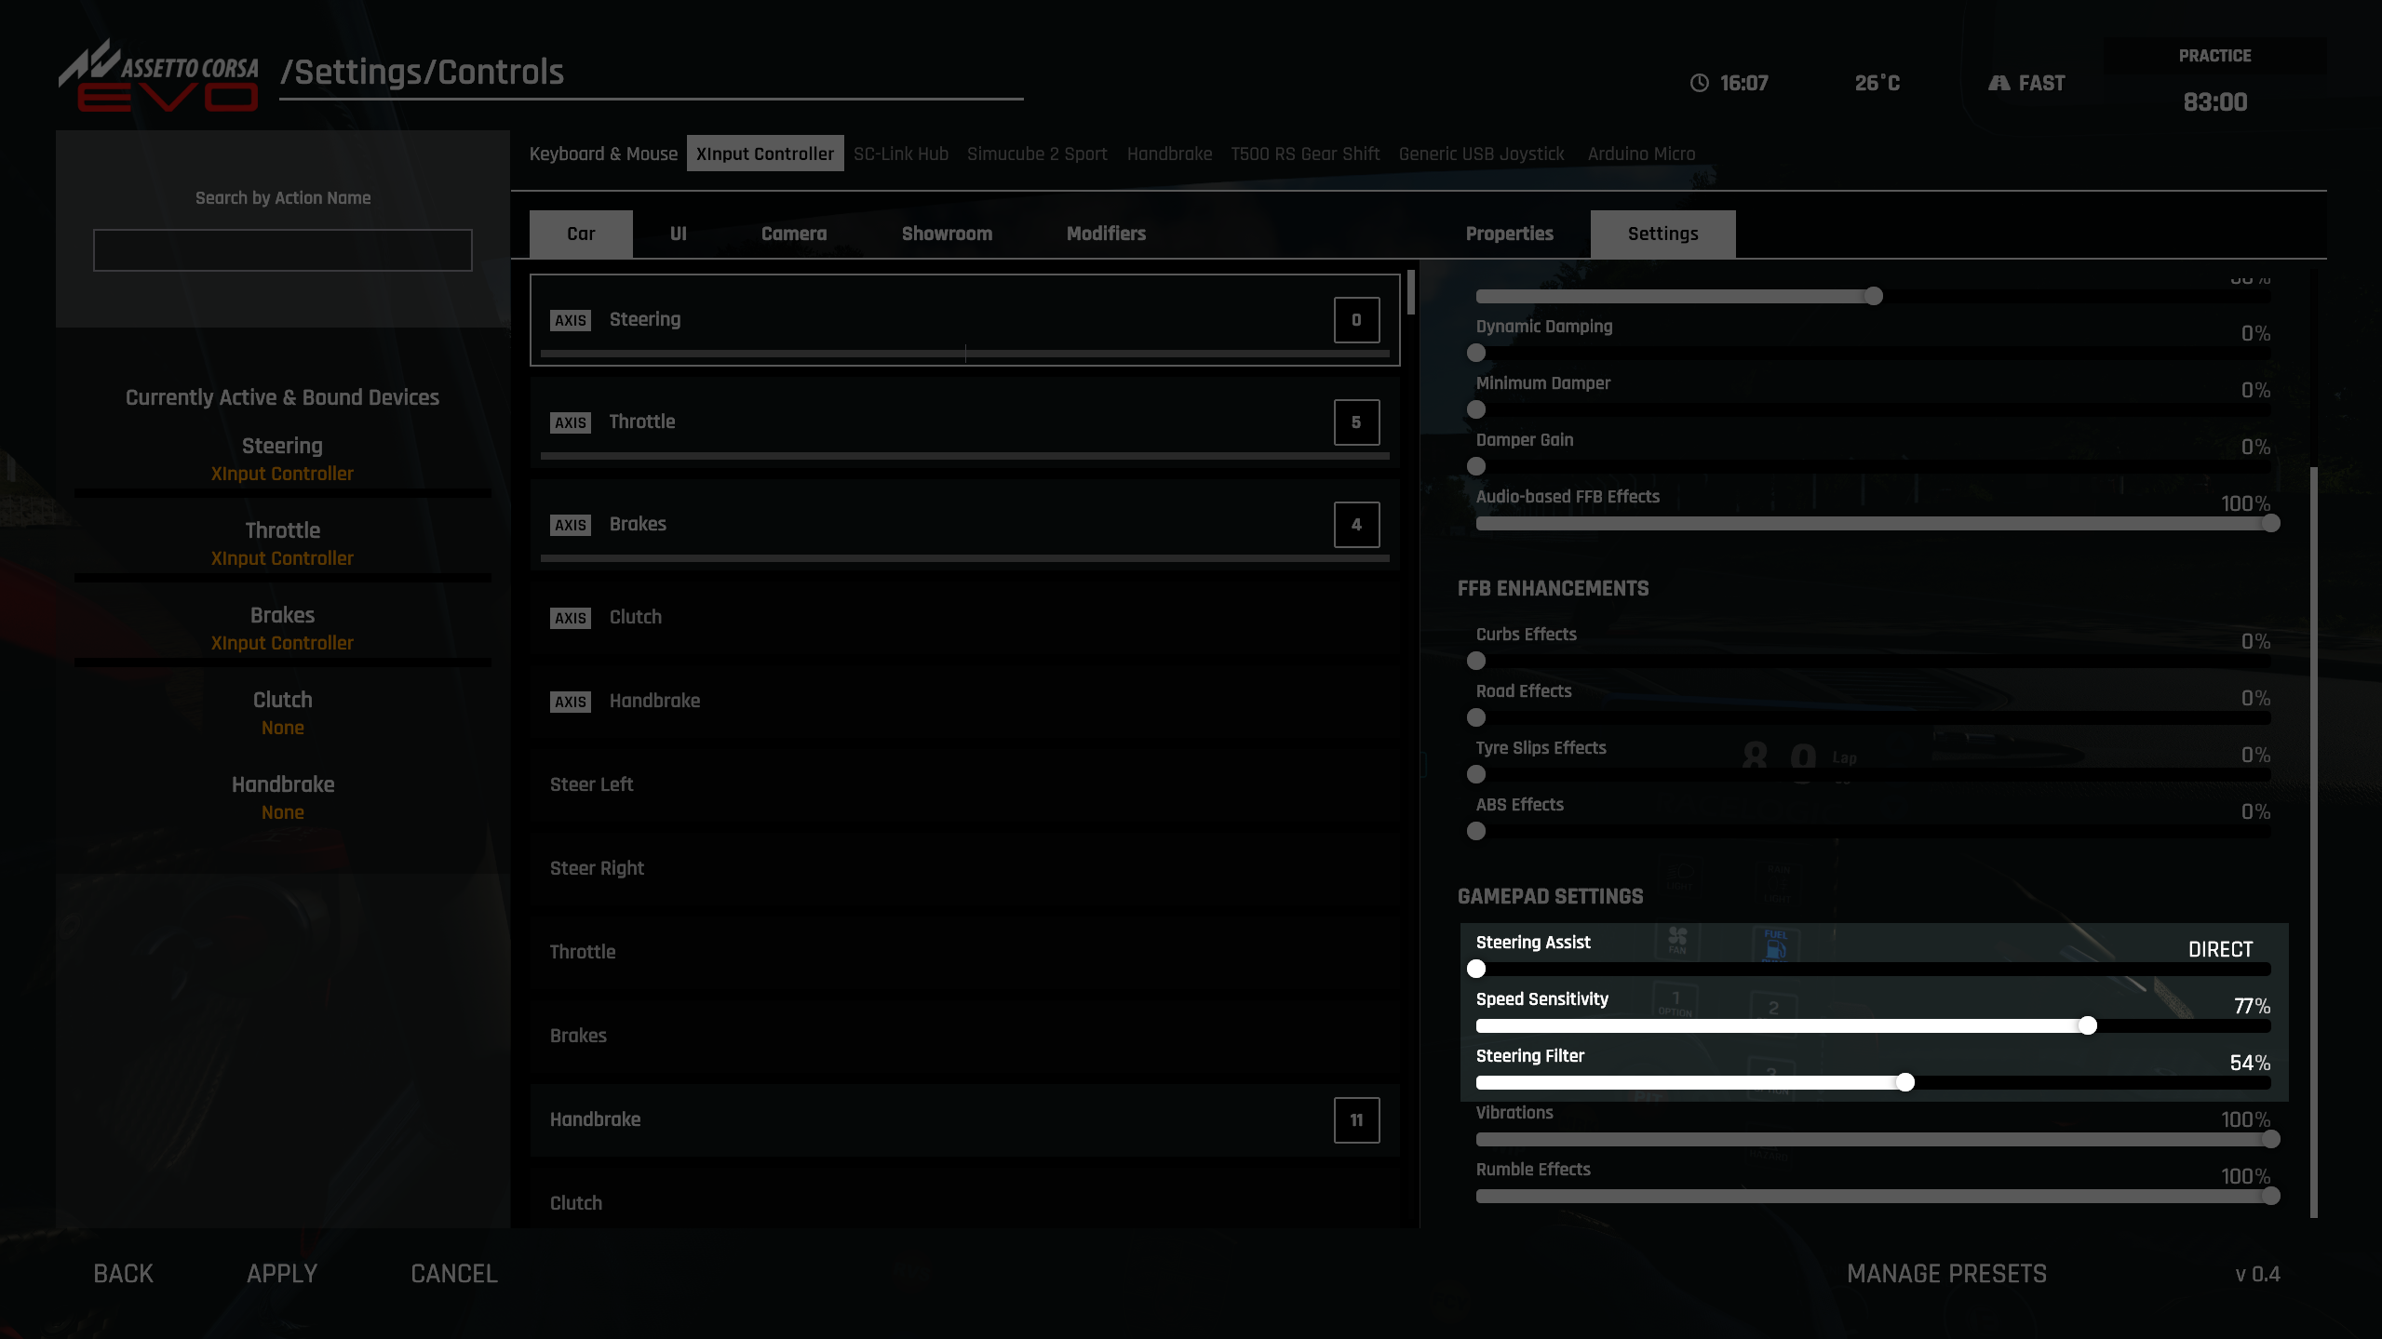This screenshot has height=1339, width=2382.
Task: Click APPLY to save control changes
Action: [281, 1272]
